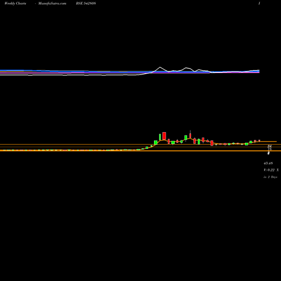
Task: Click the volume value text containing 0.22
Action: [271, 170]
